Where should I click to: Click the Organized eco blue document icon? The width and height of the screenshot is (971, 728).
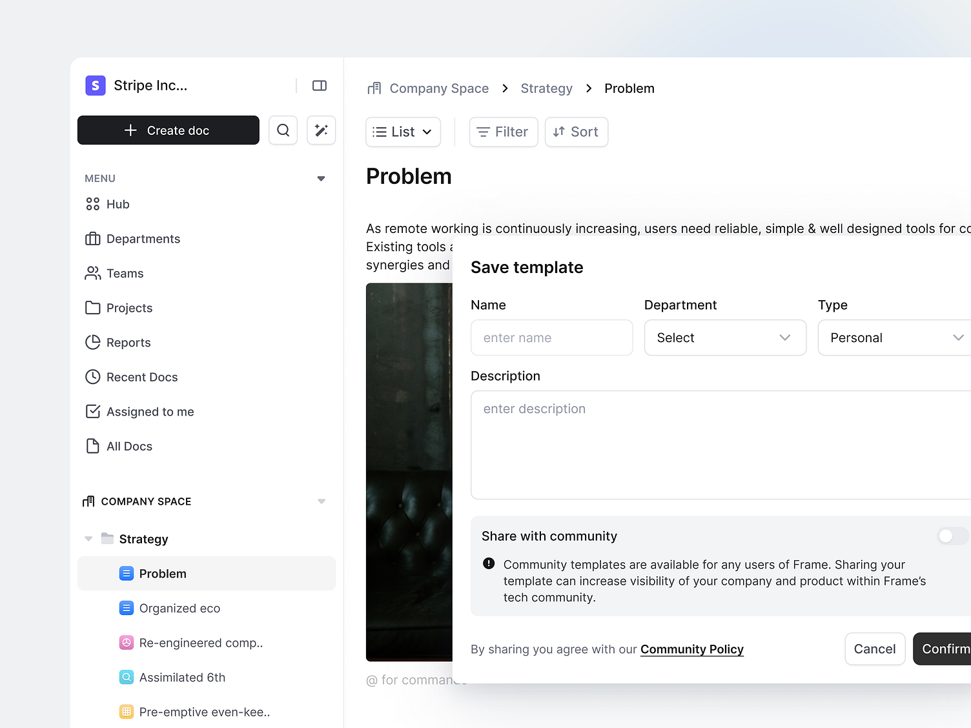[x=127, y=608]
